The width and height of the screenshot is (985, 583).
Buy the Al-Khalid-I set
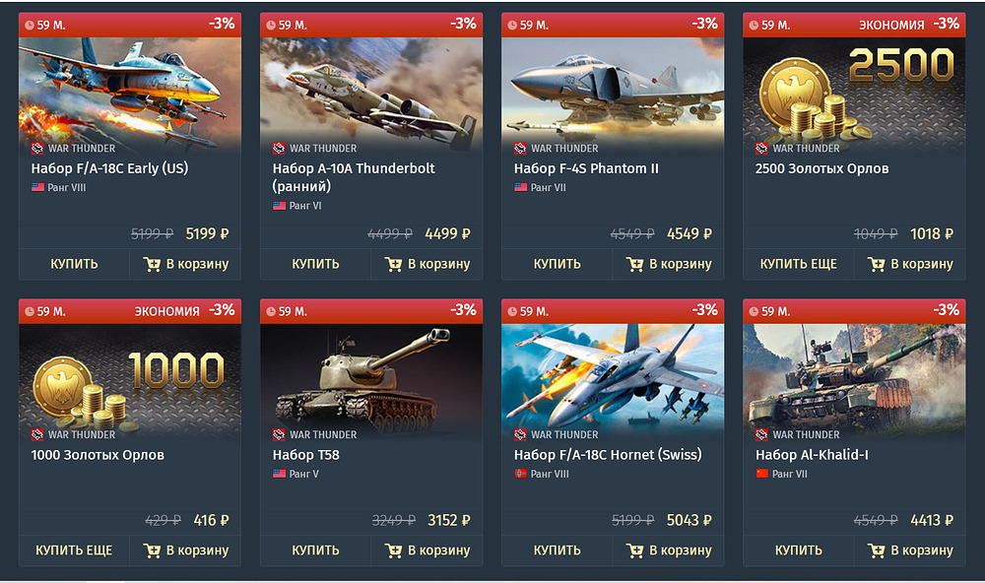point(799,551)
